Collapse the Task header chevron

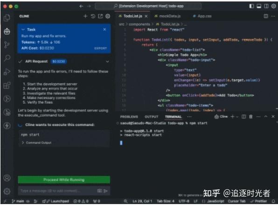pyautogui.click(x=23, y=29)
